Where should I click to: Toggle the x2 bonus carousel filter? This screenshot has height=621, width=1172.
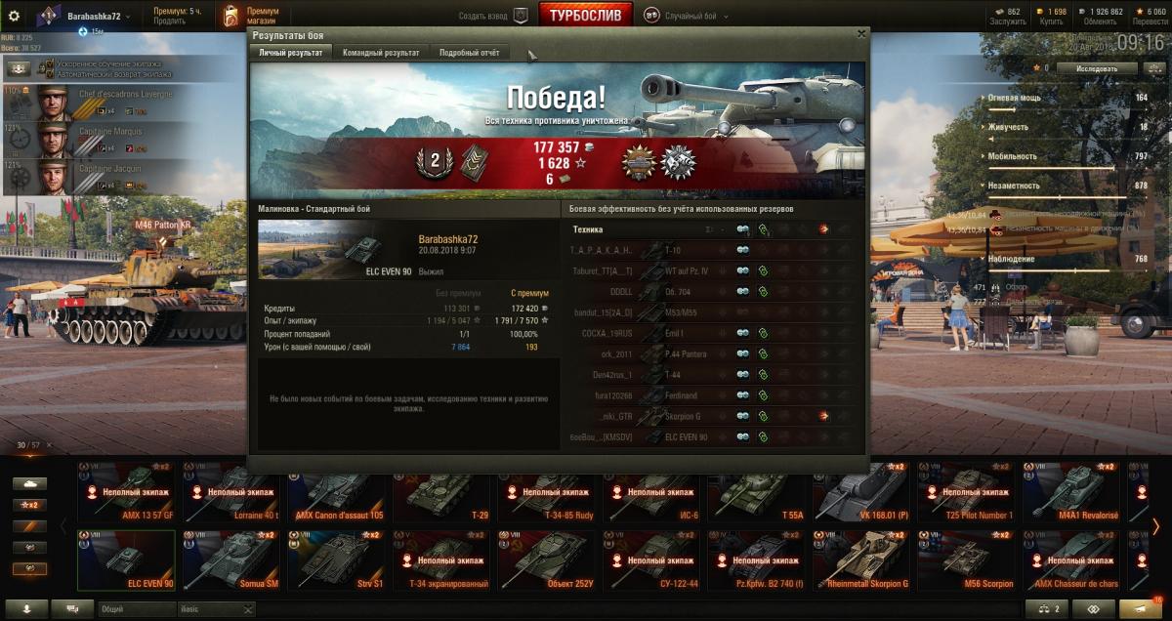coord(30,505)
